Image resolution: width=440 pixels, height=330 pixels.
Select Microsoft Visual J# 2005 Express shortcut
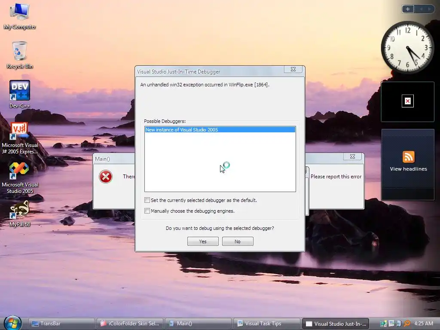(x=20, y=138)
